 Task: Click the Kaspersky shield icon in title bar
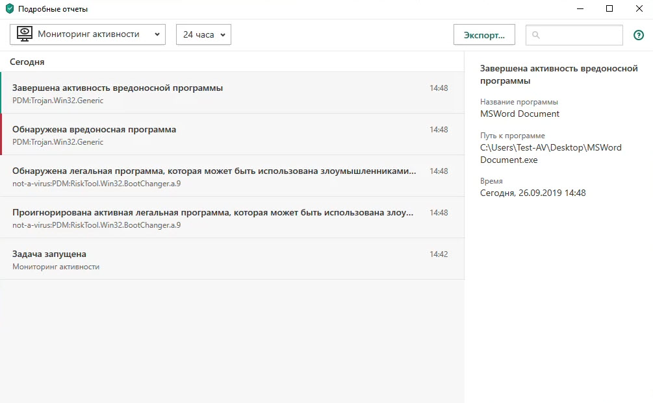(x=9, y=9)
